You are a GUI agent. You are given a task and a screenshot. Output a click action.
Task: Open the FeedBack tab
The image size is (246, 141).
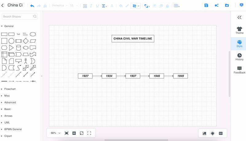click(240, 70)
